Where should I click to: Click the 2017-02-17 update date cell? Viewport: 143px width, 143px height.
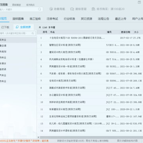click(x=126, y=38)
